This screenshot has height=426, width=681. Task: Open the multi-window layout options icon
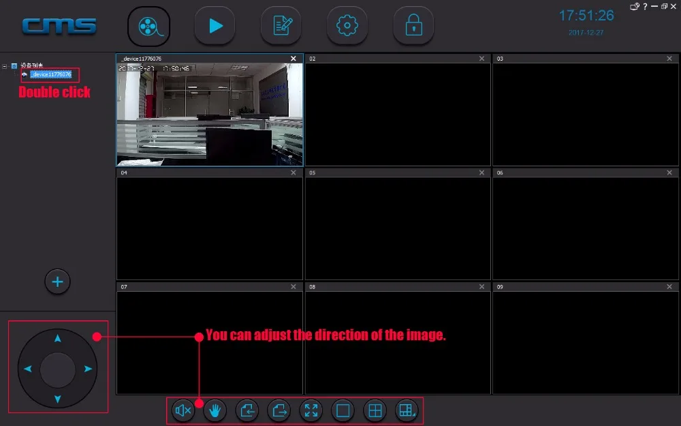[407, 410]
